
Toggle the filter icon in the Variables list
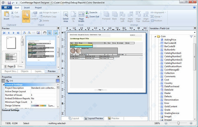[191, 37]
